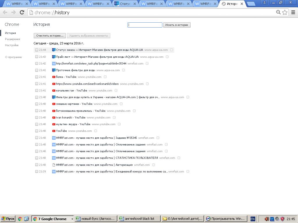Open Проигрыватель Windows taskbar item
The height and width of the screenshot is (223, 298).
(x=226, y=219)
